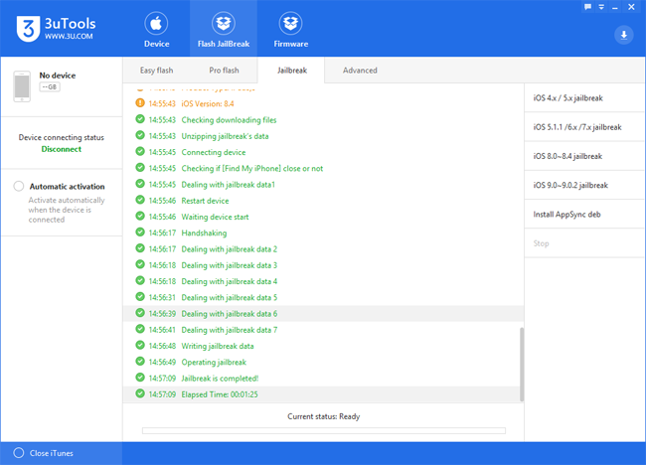
Task: Click green check icon beside Unzipping jailbreak's data
Action: tap(140, 135)
